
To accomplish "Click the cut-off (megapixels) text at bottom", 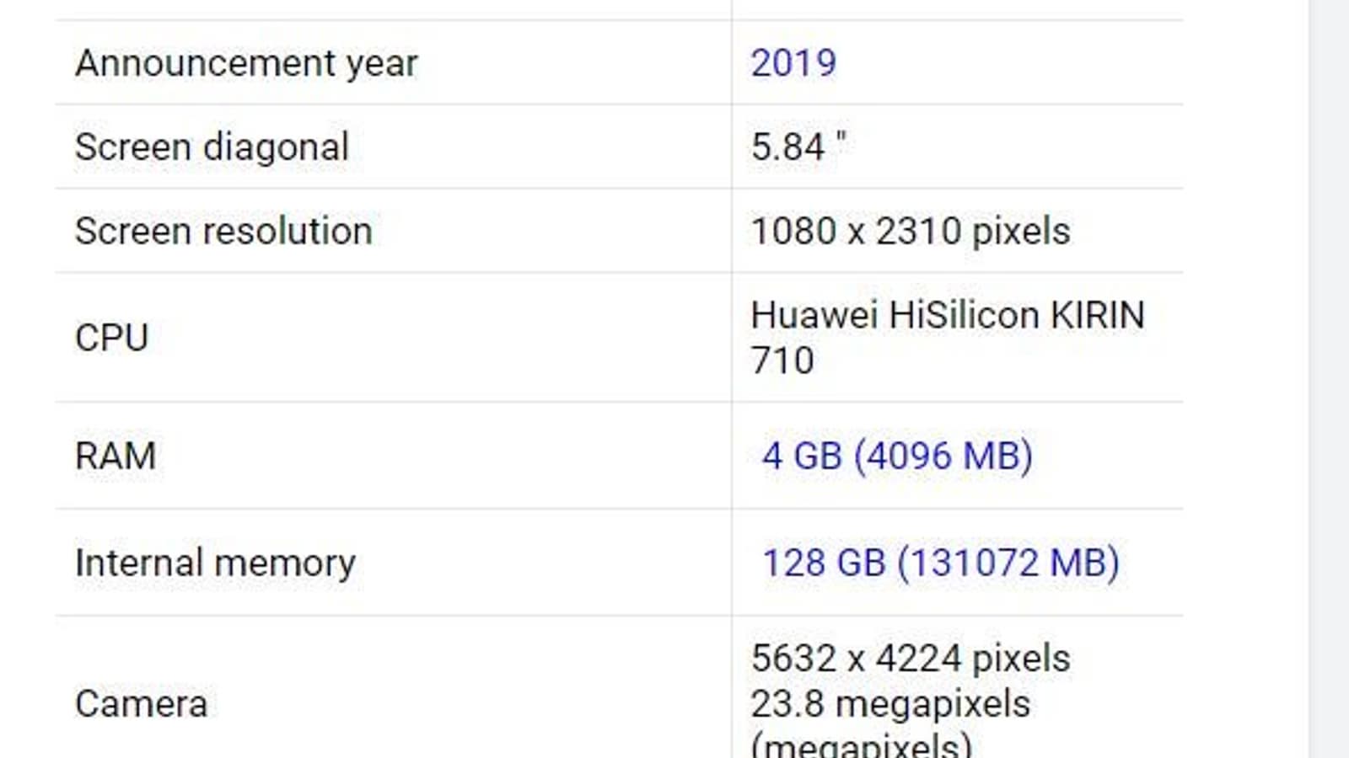I will (861, 746).
